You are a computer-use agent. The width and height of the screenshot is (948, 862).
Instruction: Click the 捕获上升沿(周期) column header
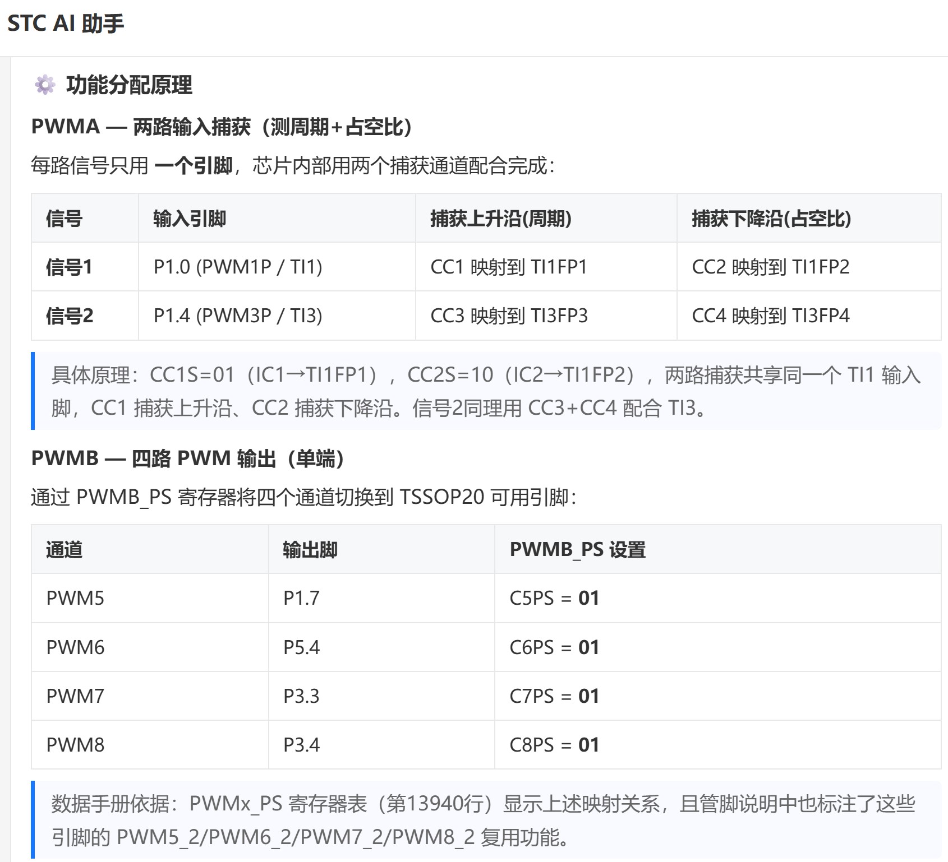(546, 218)
